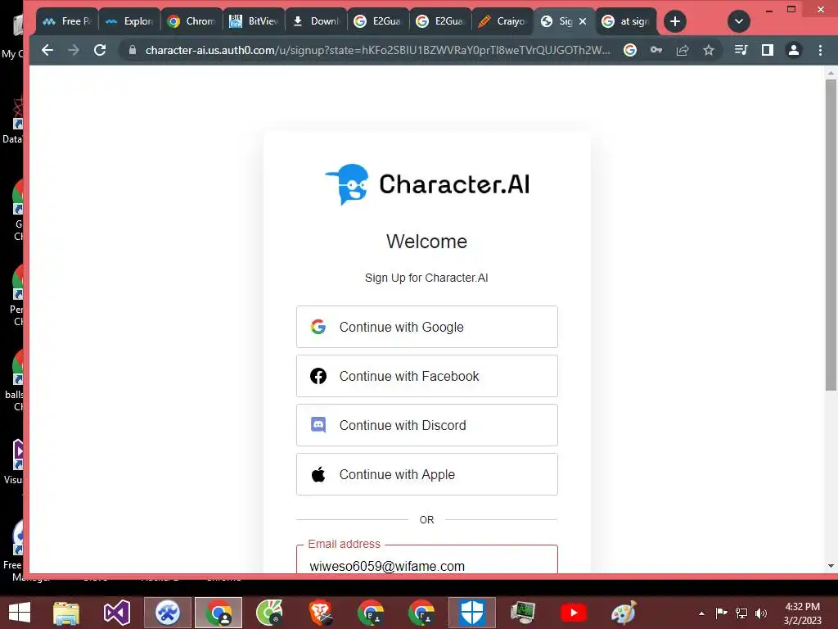Focus the Email address field
838x629 pixels.
[x=427, y=560]
